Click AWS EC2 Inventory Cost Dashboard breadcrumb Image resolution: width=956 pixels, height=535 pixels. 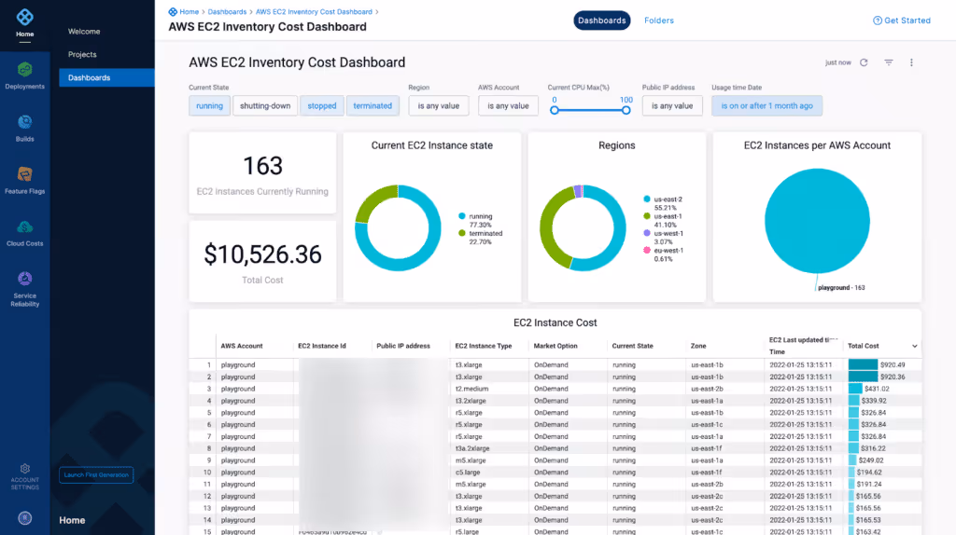pos(314,11)
